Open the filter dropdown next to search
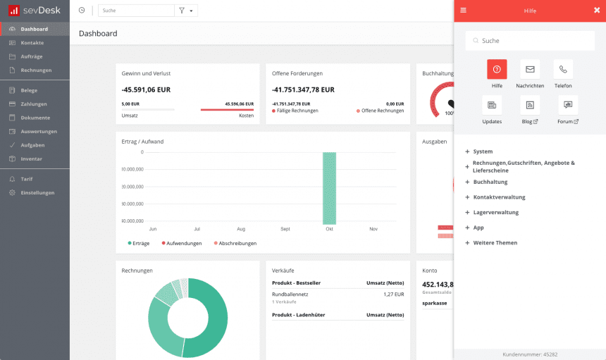The width and height of the screenshot is (606, 360). (x=186, y=11)
